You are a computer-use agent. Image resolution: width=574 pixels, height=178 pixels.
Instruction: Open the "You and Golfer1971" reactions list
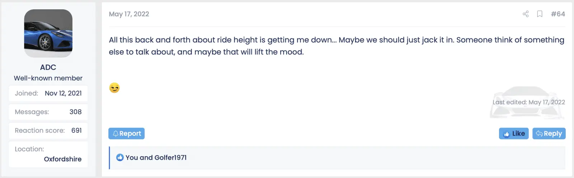coord(156,158)
